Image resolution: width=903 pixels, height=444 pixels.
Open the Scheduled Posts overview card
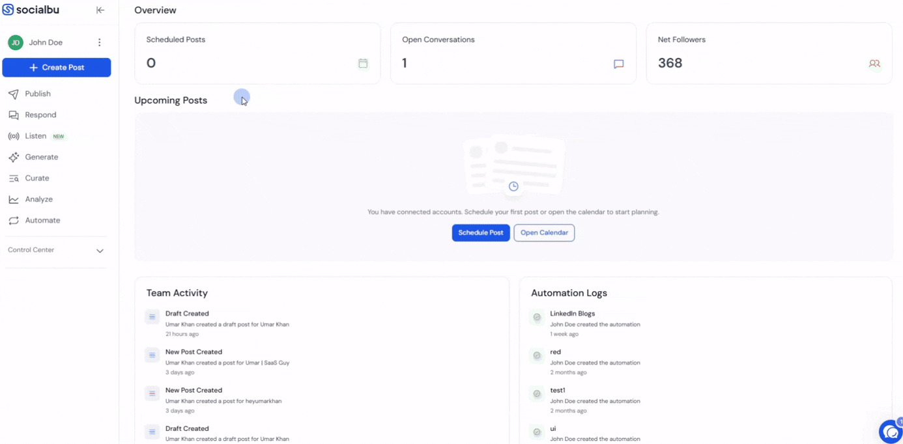click(x=257, y=53)
